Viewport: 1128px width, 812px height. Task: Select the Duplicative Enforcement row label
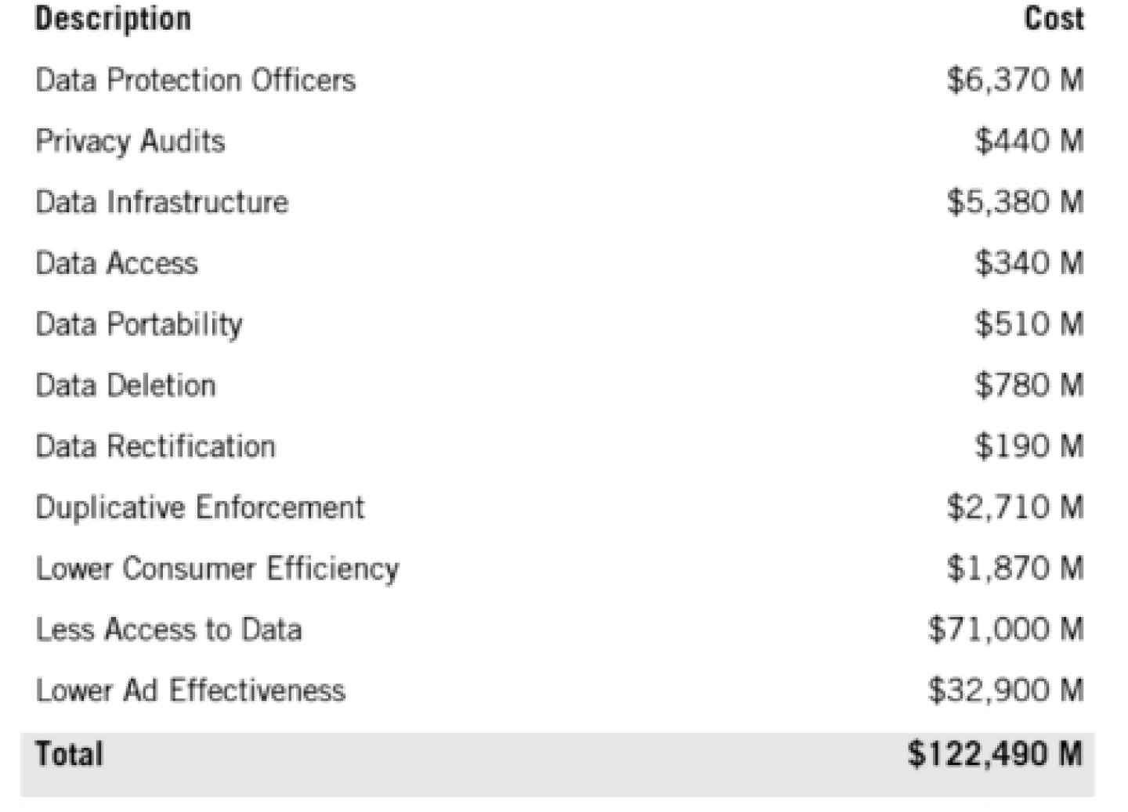tap(201, 507)
